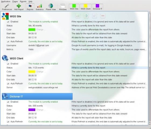Click the WGS Site Google logo icon
Viewport: 151px width, 129px height.
[5, 16]
